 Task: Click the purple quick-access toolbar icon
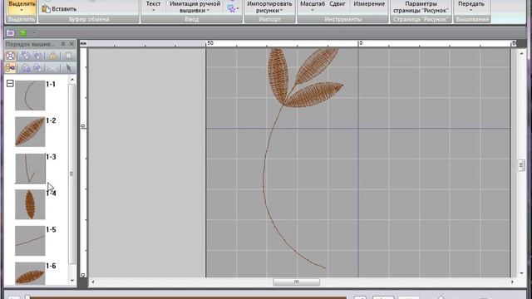pyautogui.click(x=11, y=33)
